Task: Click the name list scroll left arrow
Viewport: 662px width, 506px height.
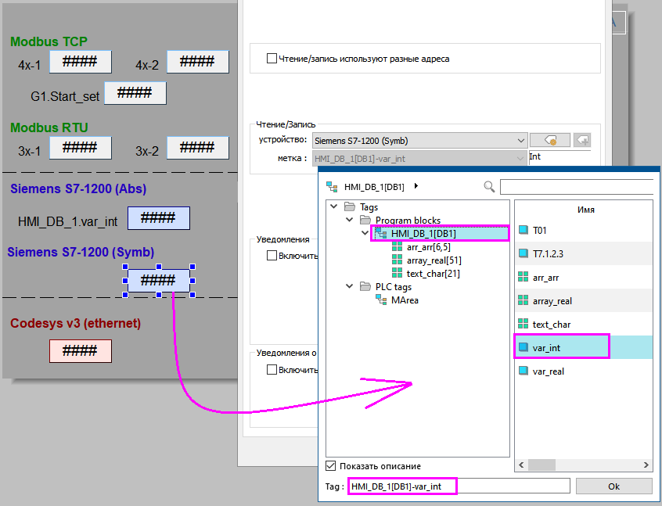Action: (x=521, y=465)
